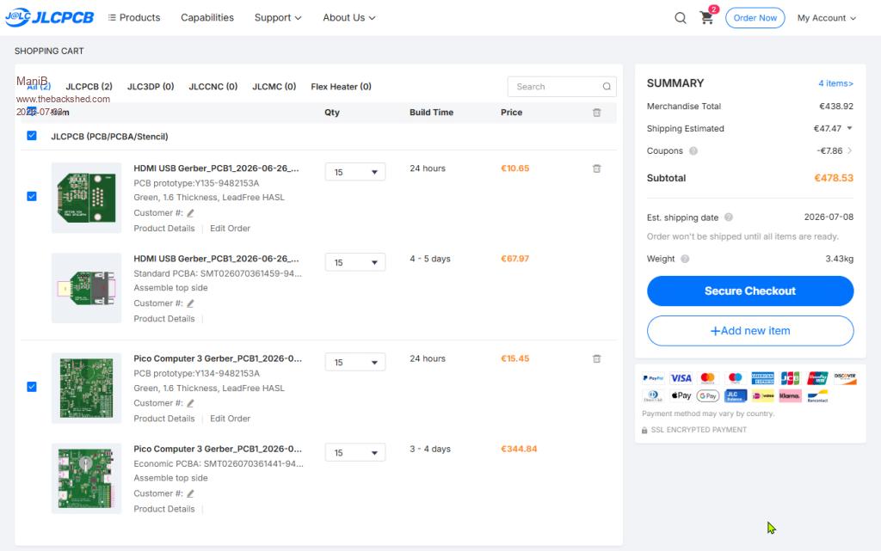Click the VISA payment icon
This screenshot has width=881, height=551.
pyautogui.click(x=681, y=378)
